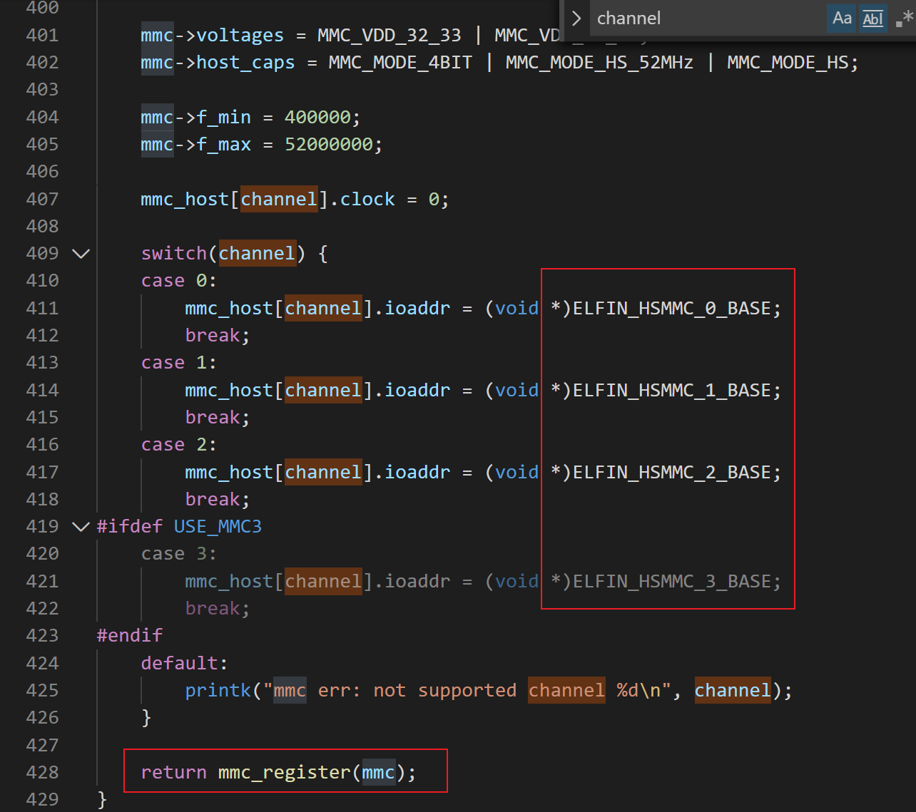916x812 pixels.
Task: Click line number 408 in the gutter
Action: 42,227
